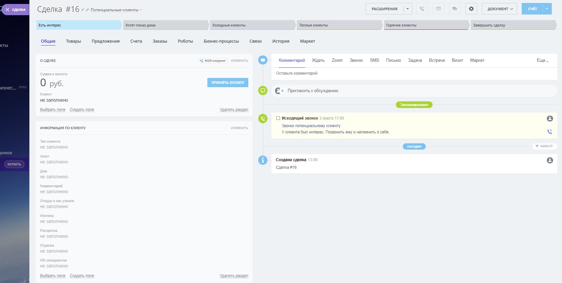Click the envelope email icon in toolbar
Image resolution: width=562 pixels, height=283 pixels.
[x=439, y=9]
